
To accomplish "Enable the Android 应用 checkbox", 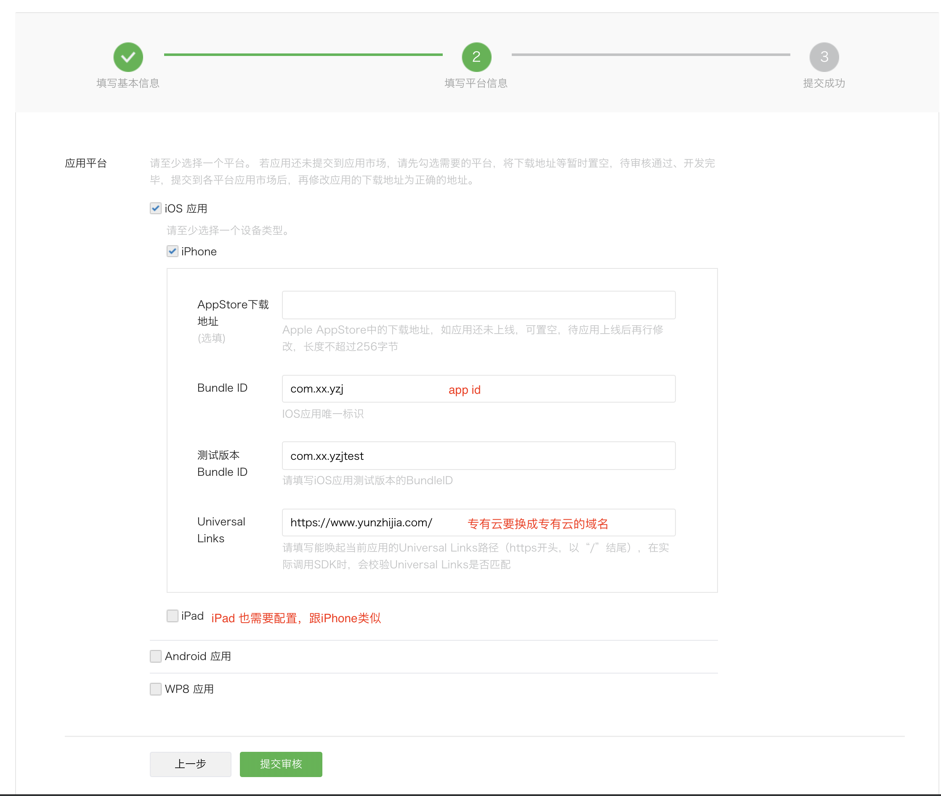I will tap(156, 656).
